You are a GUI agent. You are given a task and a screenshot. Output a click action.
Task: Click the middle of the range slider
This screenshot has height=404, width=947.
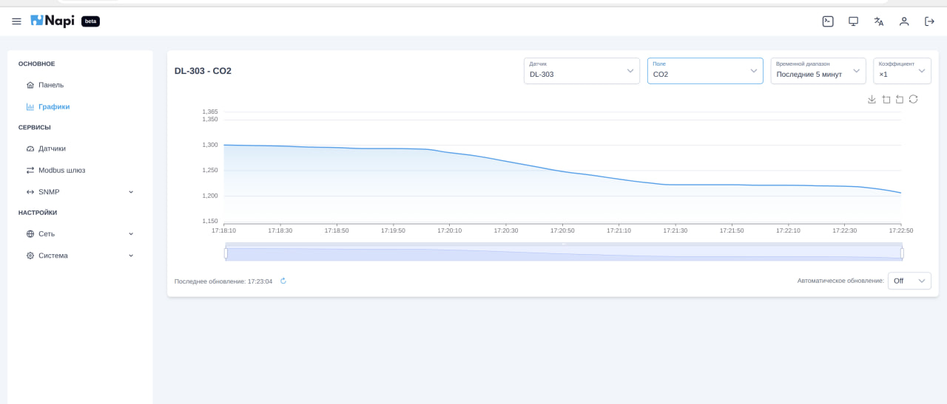pyautogui.click(x=564, y=253)
